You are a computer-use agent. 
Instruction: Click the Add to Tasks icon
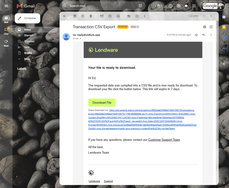coord(118,16)
